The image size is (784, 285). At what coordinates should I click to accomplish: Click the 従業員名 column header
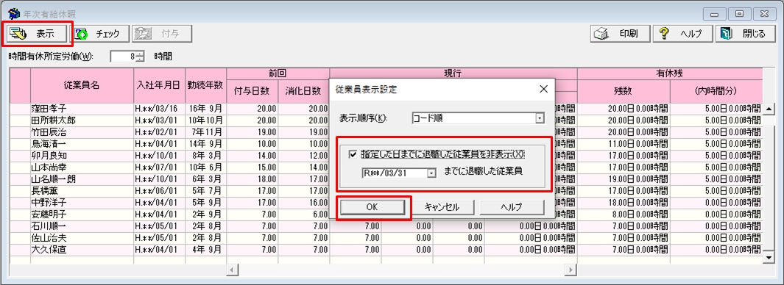tap(82, 85)
